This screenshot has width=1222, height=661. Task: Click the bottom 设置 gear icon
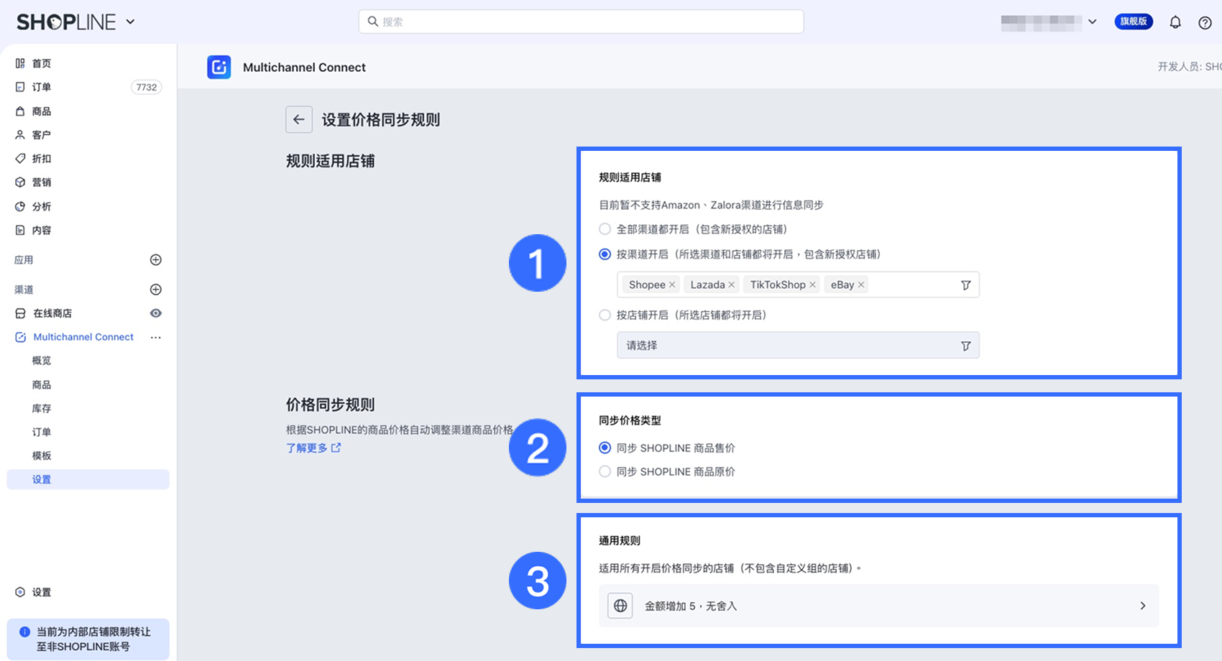click(20, 592)
